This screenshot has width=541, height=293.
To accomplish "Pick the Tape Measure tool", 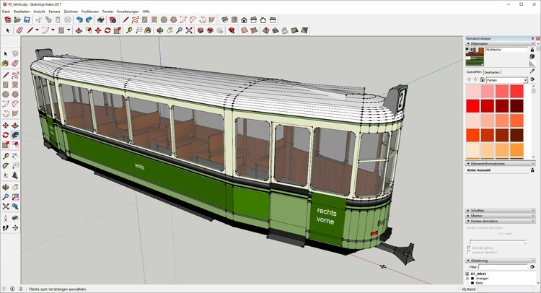I will [6, 155].
